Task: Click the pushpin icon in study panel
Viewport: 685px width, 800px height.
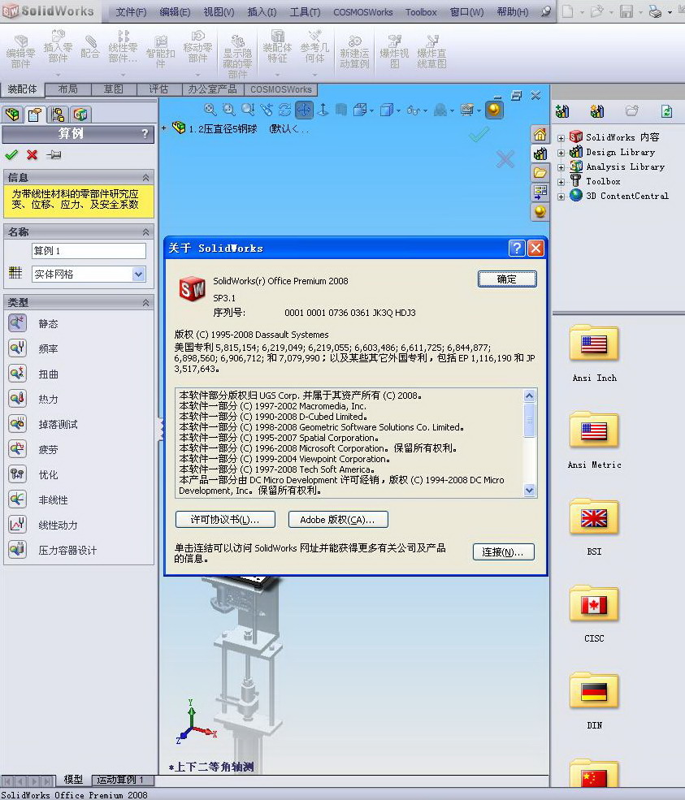Action: [x=54, y=154]
